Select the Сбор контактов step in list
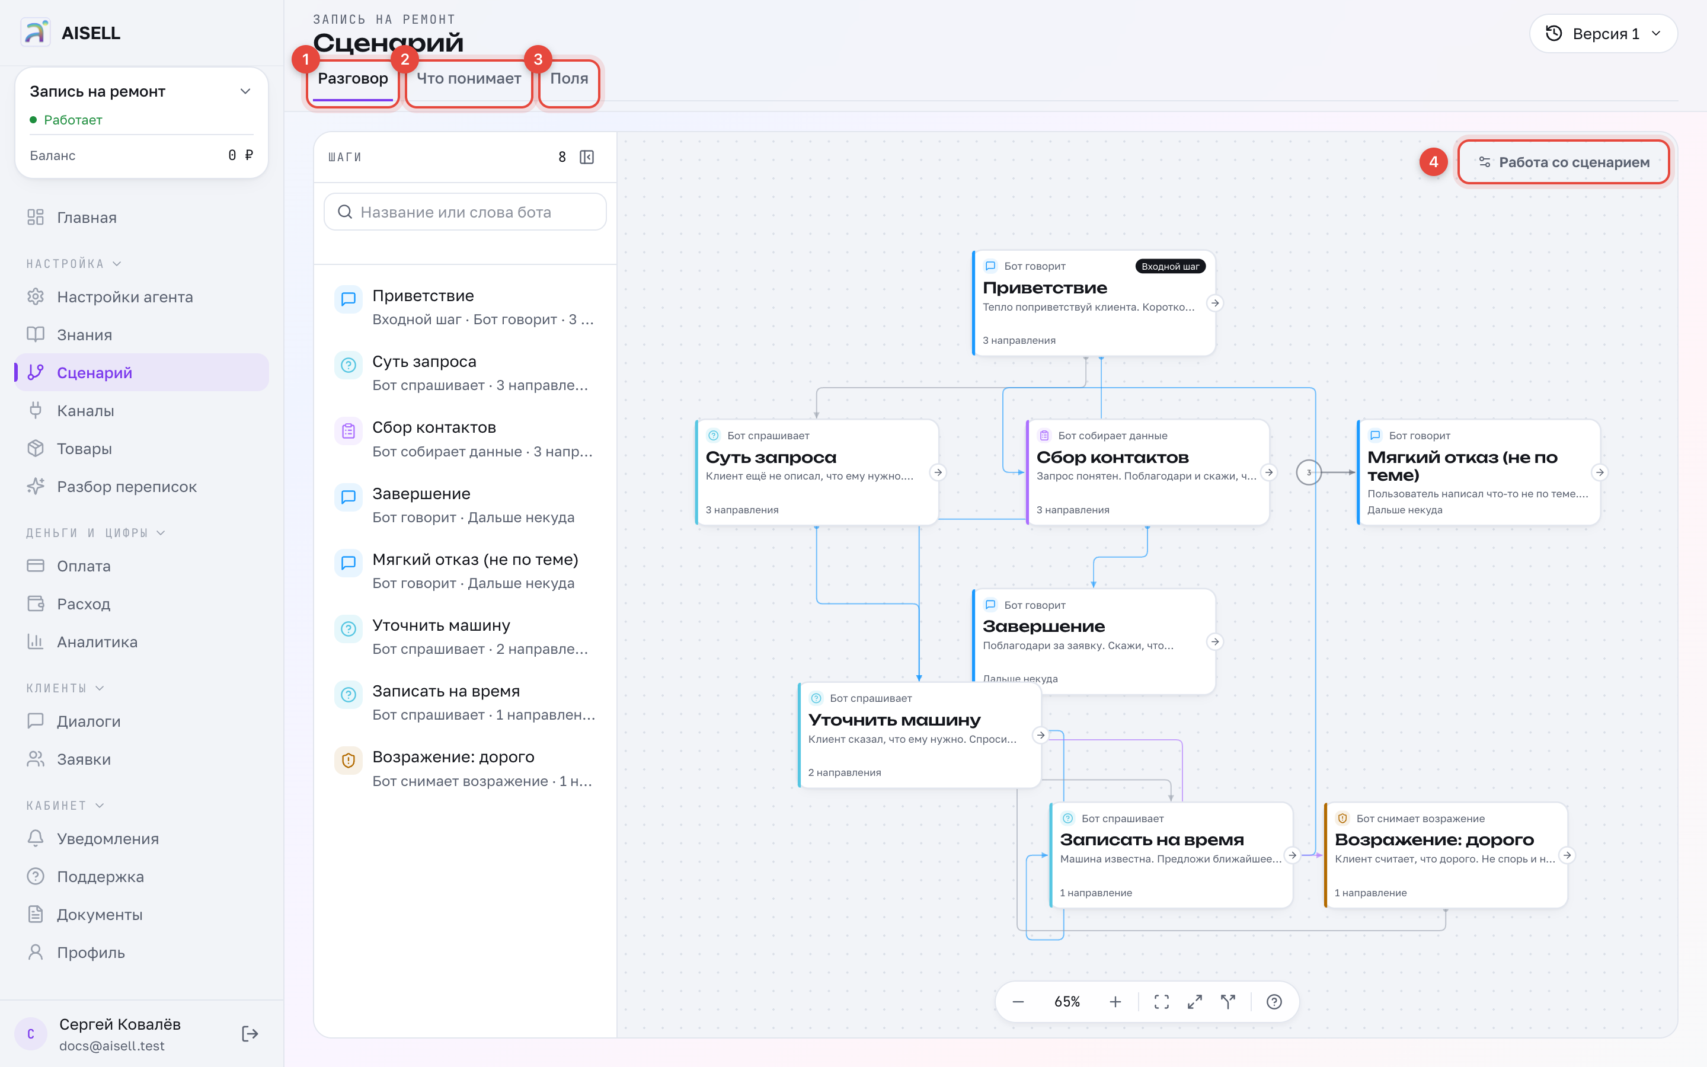The image size is (1707, 1067). (465, 439)
